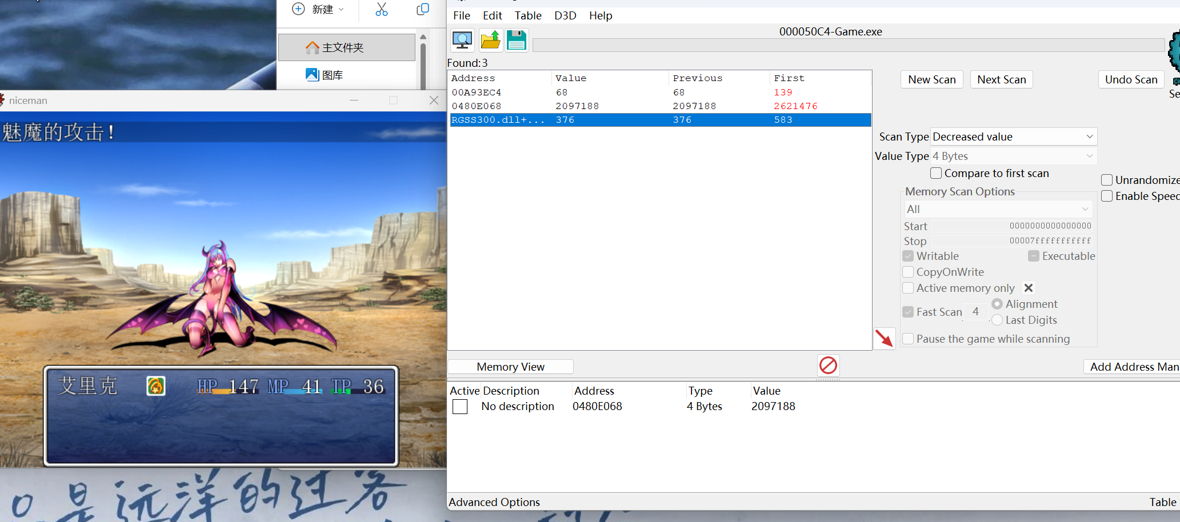This screenshot has width=1180, height=522.
Task: Select result row 0480E068
Action: click(660, 106)
